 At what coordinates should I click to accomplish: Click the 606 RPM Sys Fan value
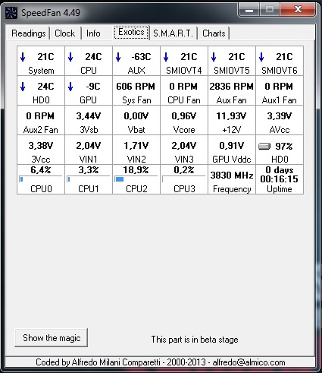(136, 87)
